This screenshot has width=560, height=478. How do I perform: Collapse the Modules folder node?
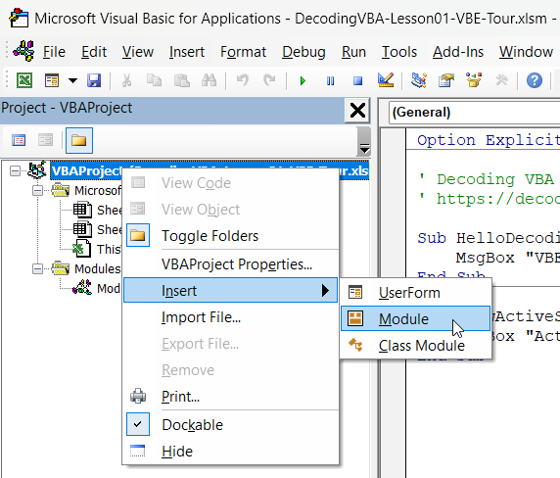[37, 268]
